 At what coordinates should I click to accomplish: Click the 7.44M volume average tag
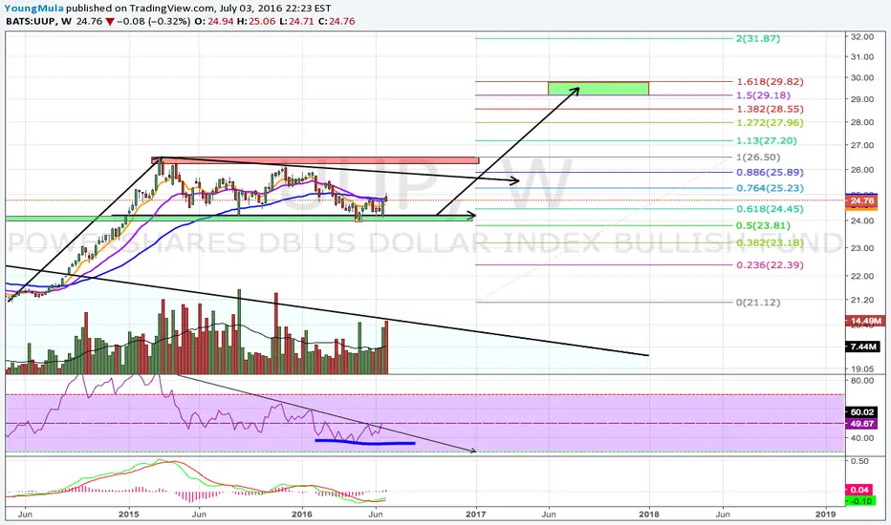(x=862, y=346)
